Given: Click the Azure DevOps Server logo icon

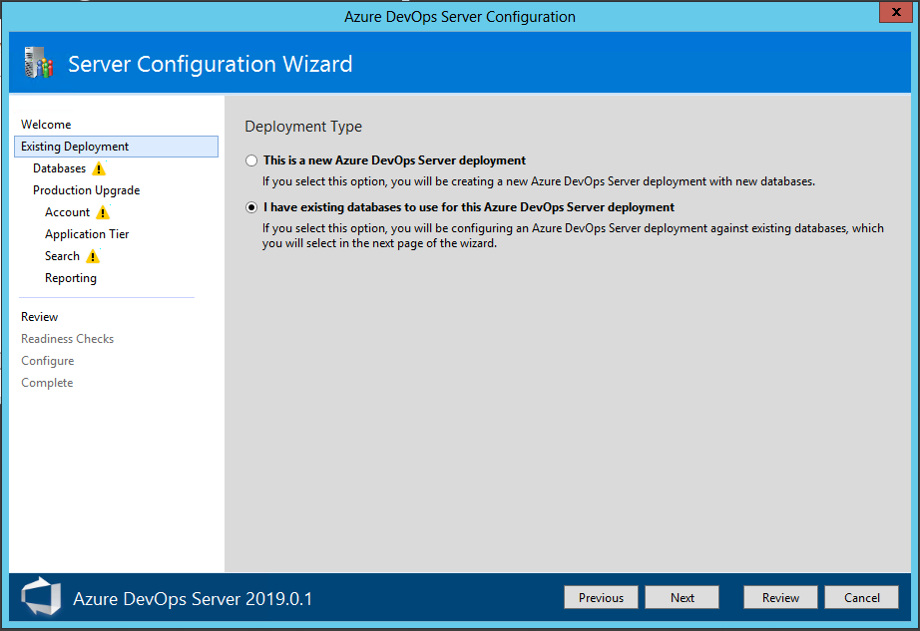Looking at the screenshot, I should pos(40,598).
